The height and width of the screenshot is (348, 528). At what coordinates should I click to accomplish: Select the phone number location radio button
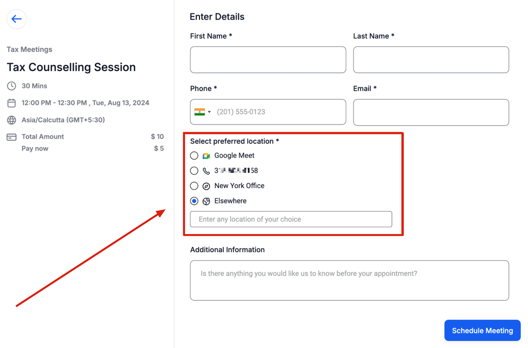(194, 171)
